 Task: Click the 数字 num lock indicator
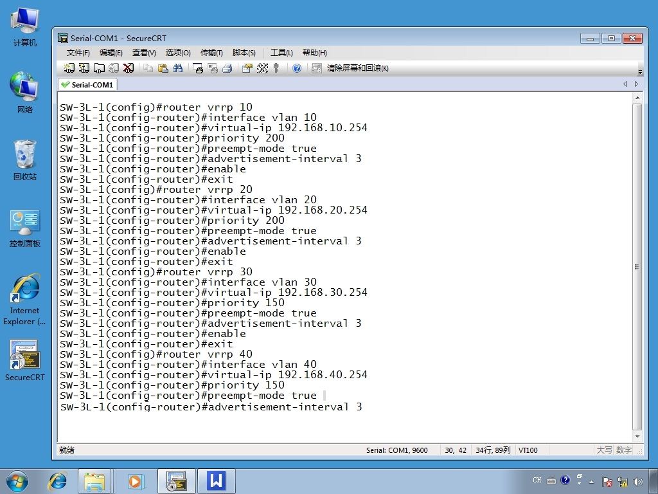coord(623,450)
